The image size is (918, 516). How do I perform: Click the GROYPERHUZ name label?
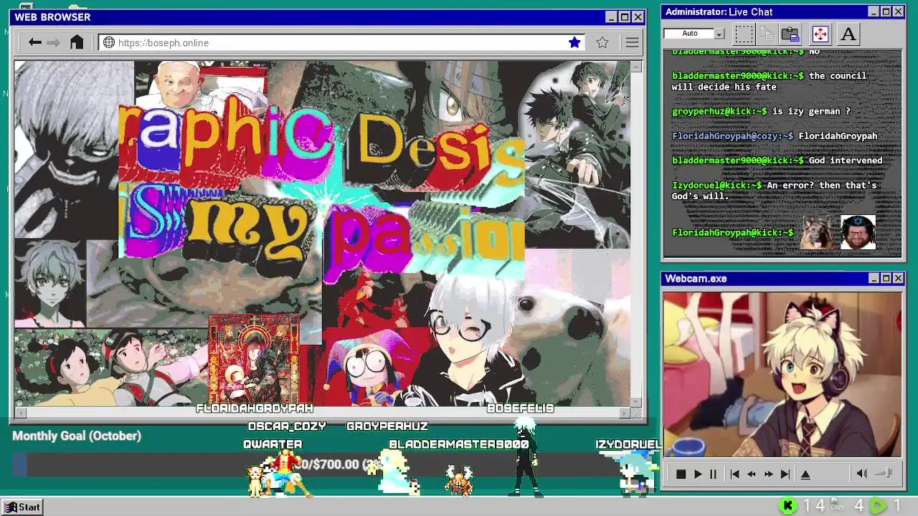(x=387, y=426)
